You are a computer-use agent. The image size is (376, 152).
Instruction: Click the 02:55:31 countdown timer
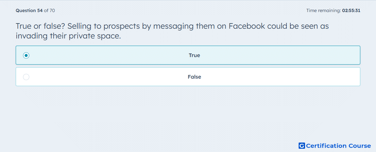351,10
